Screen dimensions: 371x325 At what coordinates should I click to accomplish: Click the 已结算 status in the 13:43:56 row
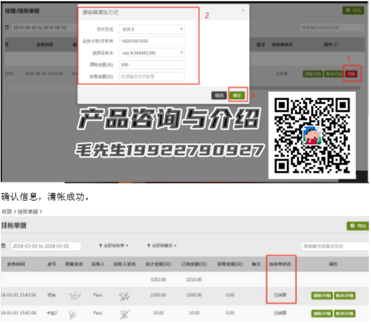tap(280, 295)
